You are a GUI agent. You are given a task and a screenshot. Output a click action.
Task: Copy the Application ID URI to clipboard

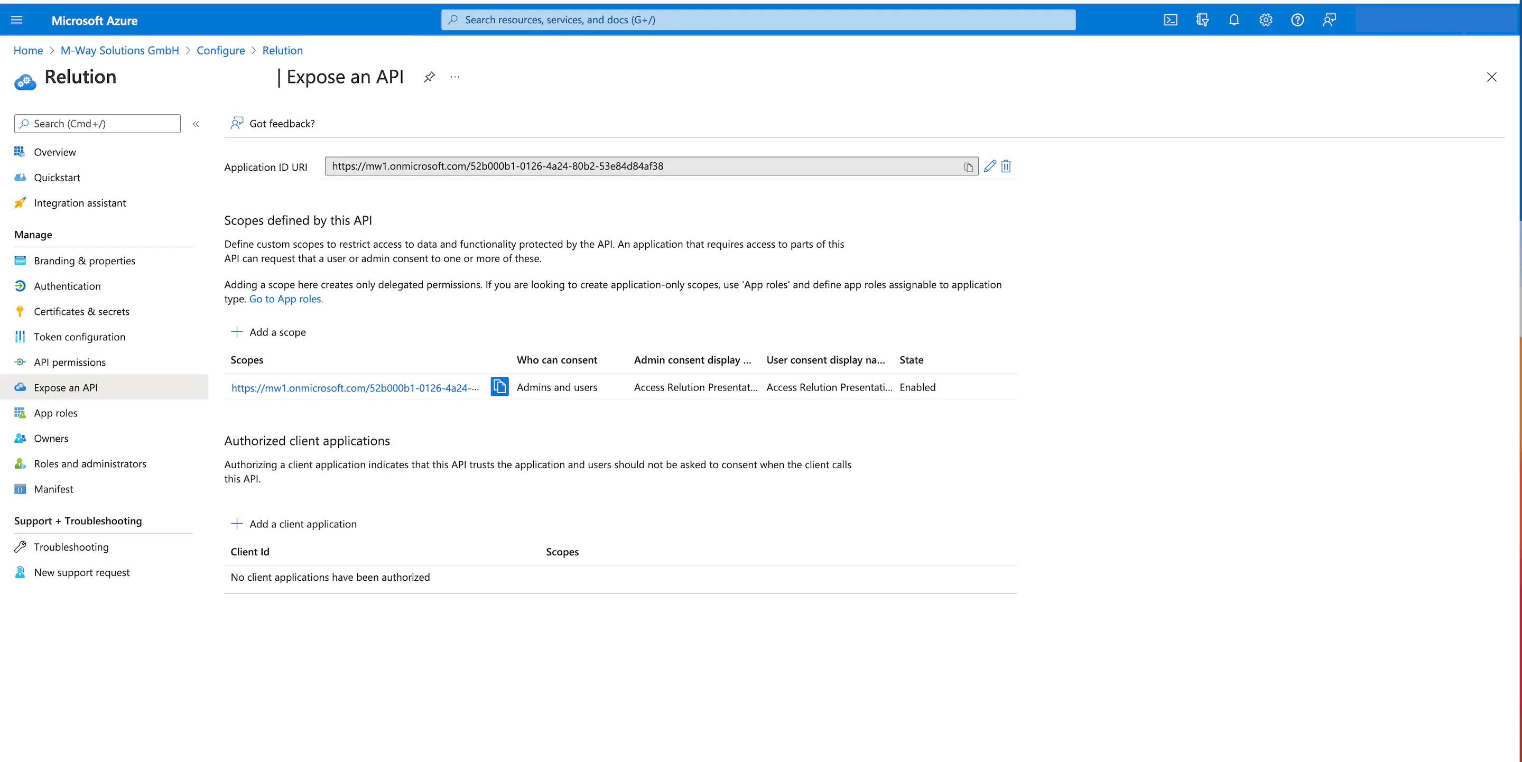tap(968, 167)
